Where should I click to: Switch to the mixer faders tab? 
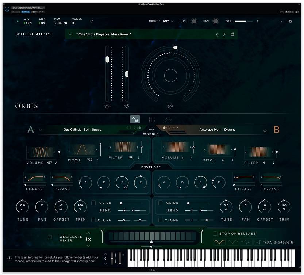click(x=152, y=119)
